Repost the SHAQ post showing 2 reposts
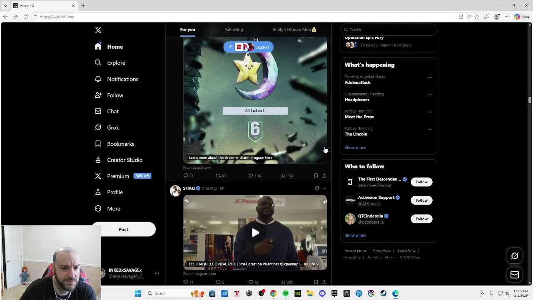This screenshot has width=533, height=300. (x=220, y=282)
